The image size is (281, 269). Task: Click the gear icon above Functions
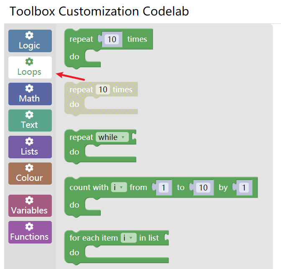(29, 227)
